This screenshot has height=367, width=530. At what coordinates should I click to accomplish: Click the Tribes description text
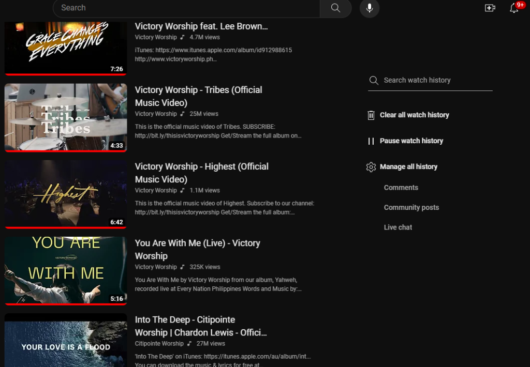tap(218, 131)
